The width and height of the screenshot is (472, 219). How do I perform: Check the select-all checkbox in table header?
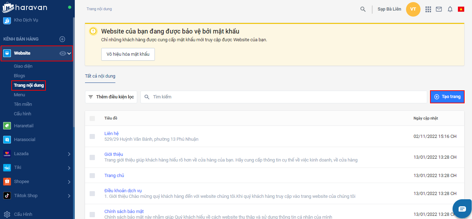[92, 118]
